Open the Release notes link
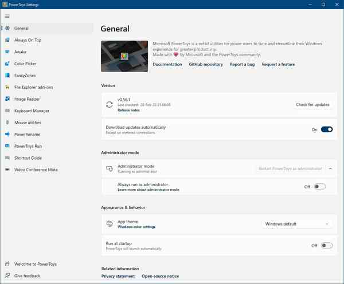The image size is (344, 284). point(128,109)
